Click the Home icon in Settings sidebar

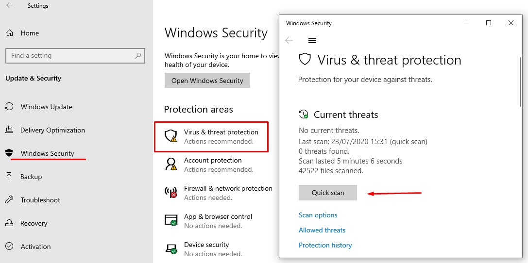tap(10, 33)
